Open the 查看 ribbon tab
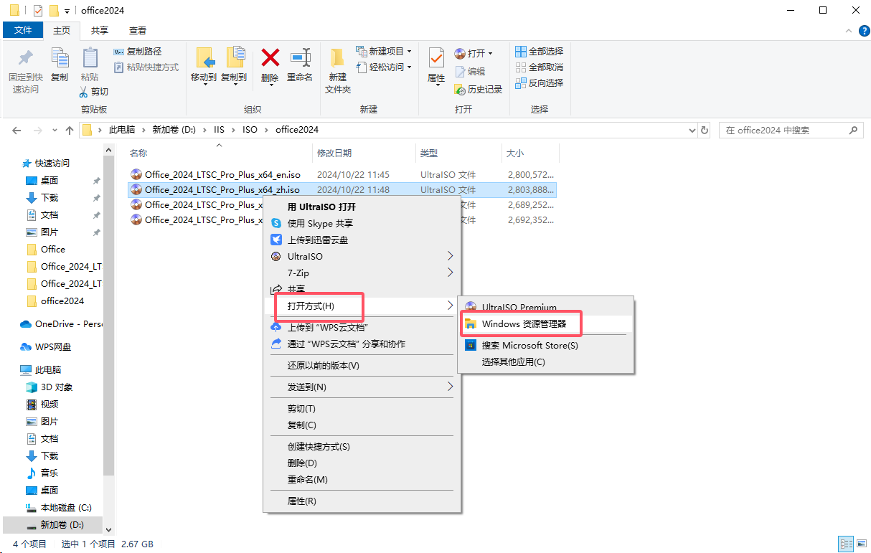The height and width of the screenshot is (553, 871). click(x=138, y=30)
